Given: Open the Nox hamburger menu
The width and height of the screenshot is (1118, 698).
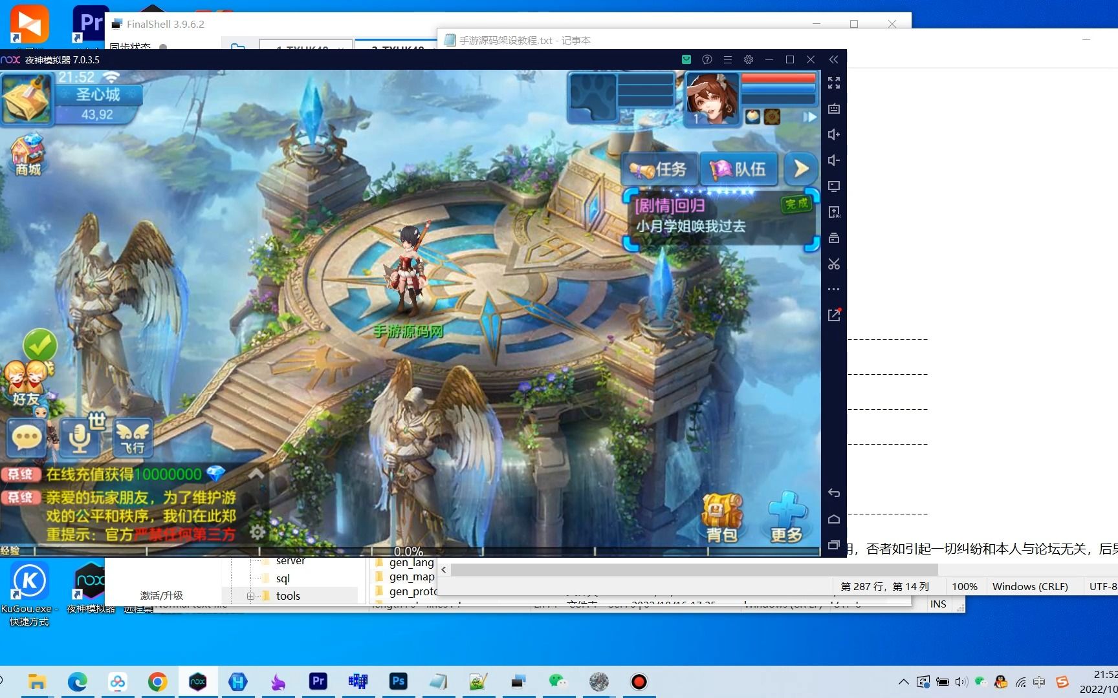Looking at the screenshot, I should coord(728,59).
